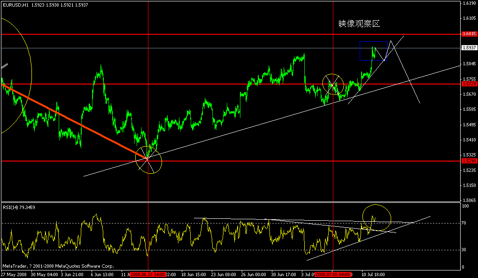
Task: Click the 27 May 2008 date label
Action: pyautogui.click(x=14, y=274)
